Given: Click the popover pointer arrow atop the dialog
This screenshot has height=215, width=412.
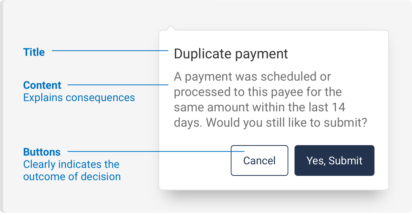Looking at the screenshot, I should coord(170,28).
